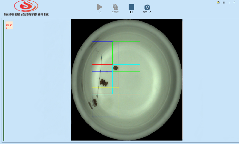Open the hamburger menu in title bar

tap(223, 2)
